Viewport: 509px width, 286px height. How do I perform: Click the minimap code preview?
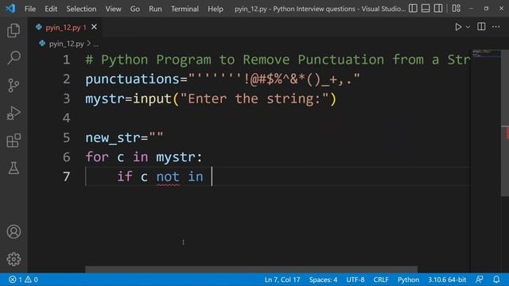pyautogui.click(x=486, y=54)
